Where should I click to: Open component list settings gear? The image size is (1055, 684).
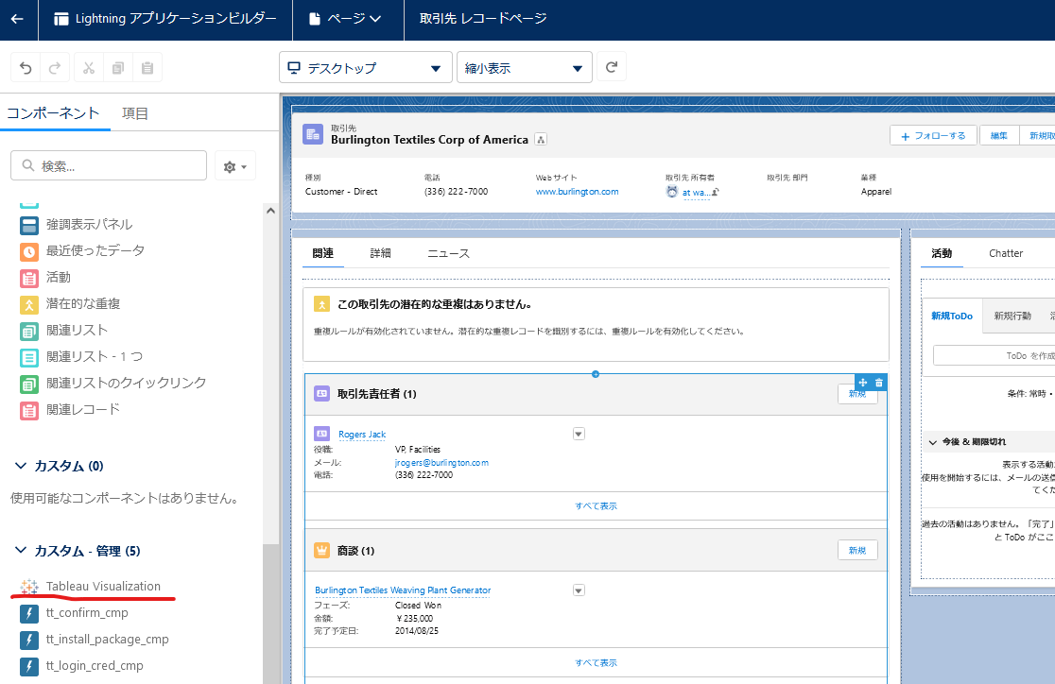tap(234, 166)
